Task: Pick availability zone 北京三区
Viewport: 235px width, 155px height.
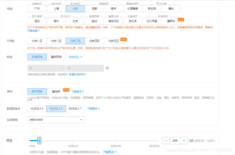Action: point(75,41)
